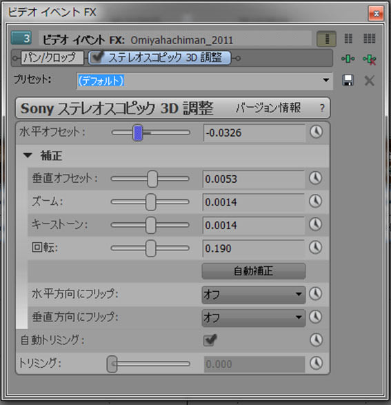Switch to four-column view icon
This screenshot has height=405, width=391.
click(370, 39)
